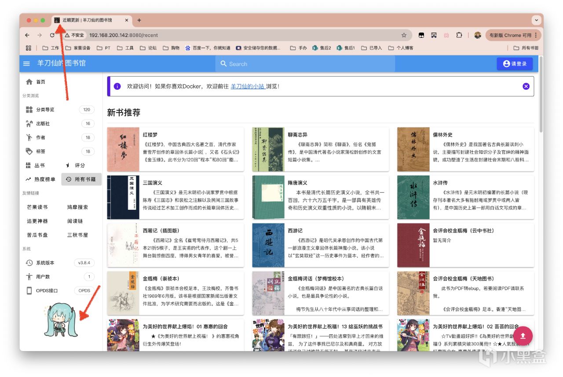
Task: Open the 芒果读书 friend link
Action: point(37,207)
